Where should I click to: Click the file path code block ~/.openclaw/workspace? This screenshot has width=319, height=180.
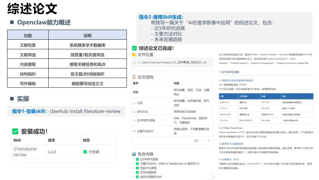click(172, 62)
